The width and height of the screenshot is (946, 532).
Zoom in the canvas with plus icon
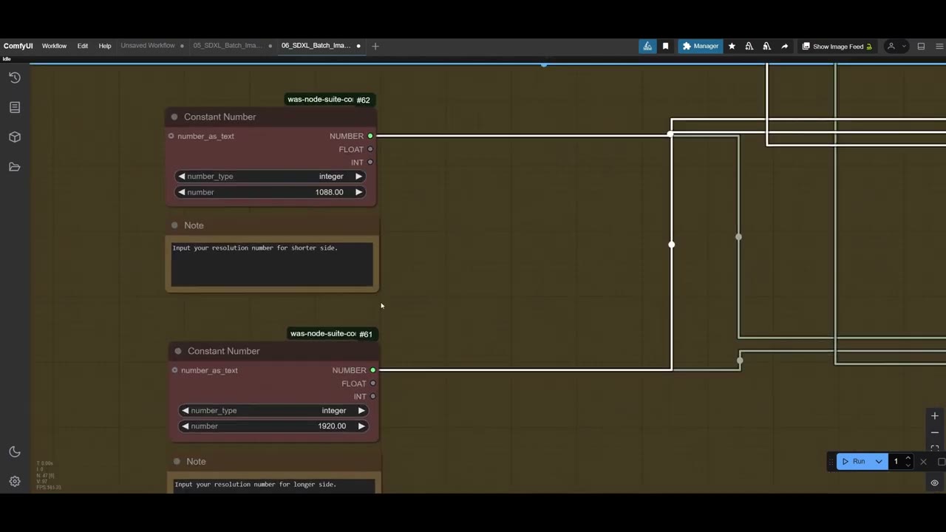[x=934, y=416]
